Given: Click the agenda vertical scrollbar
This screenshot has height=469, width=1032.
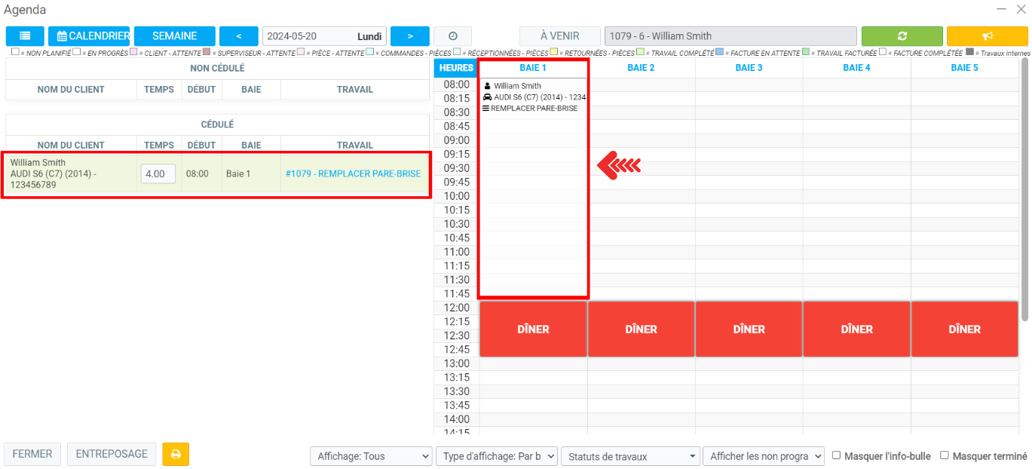Looking at the screenshot, I should (1024, 189).
